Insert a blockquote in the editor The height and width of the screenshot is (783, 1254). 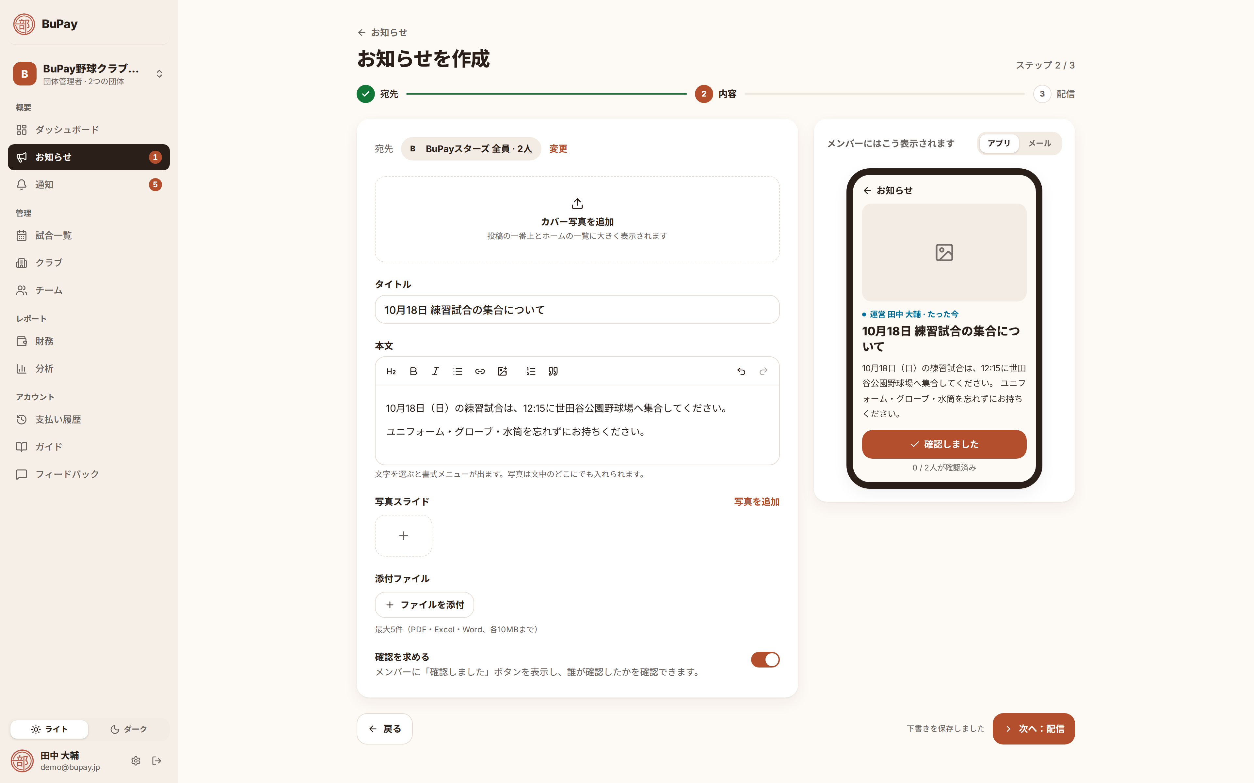tap(553, 371)
